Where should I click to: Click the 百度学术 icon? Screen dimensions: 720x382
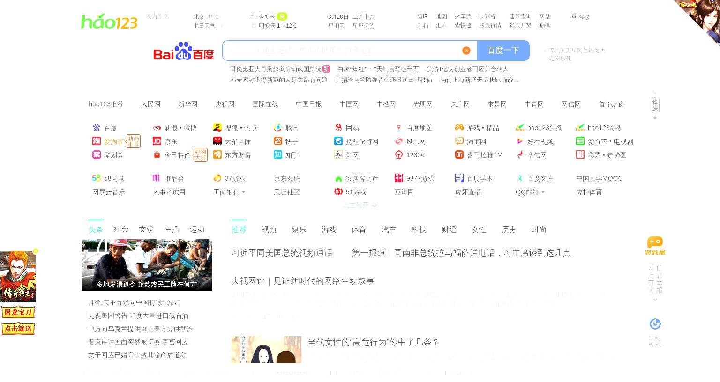(x=459, y=178)
